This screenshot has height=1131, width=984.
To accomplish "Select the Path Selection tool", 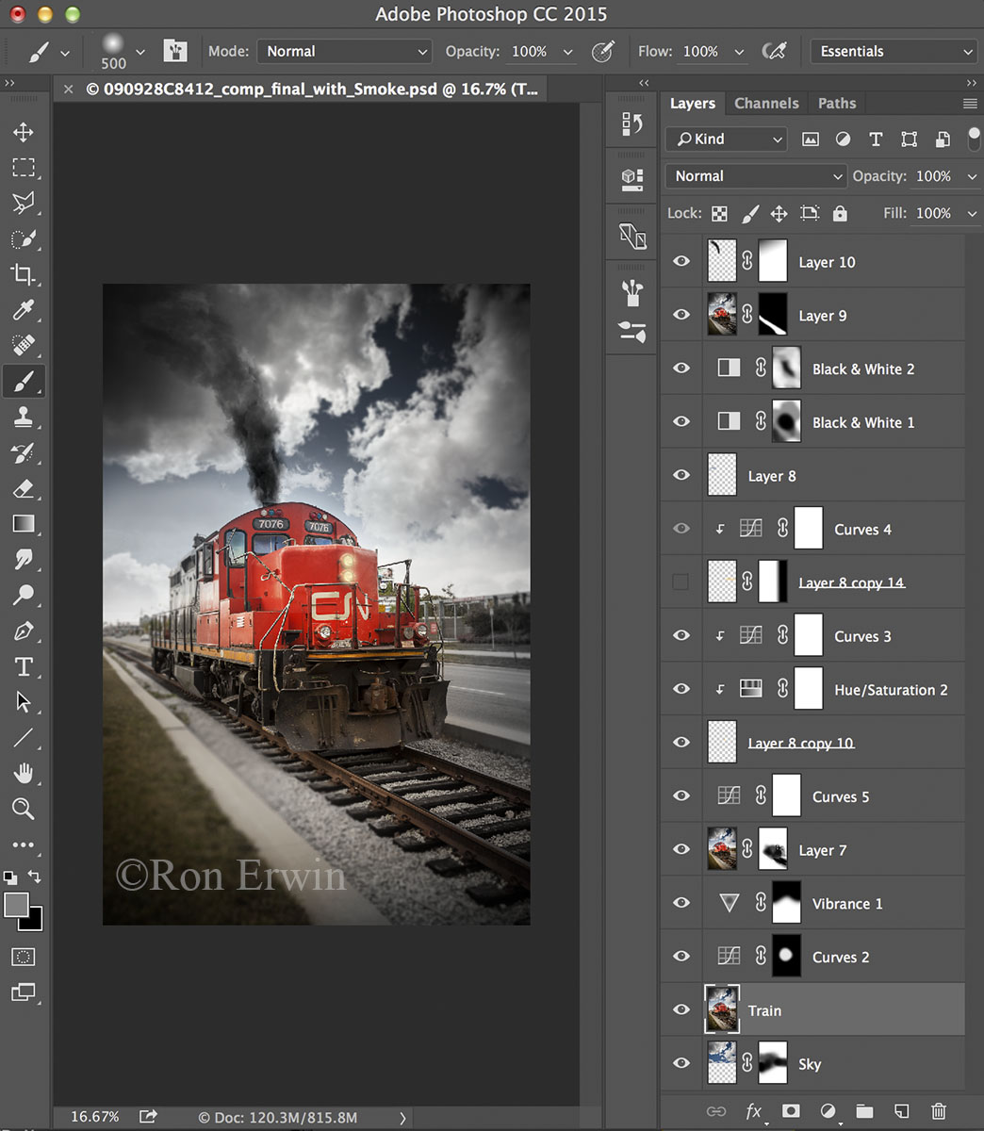I will click(24, 702).
